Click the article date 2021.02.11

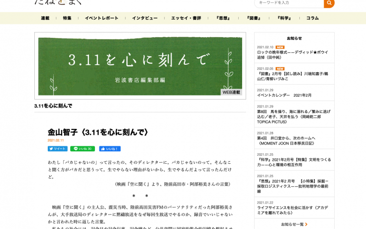(56, 140)
